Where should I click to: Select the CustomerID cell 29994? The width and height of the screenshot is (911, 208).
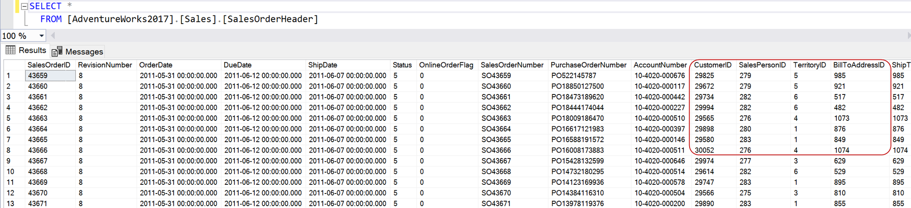714,108
